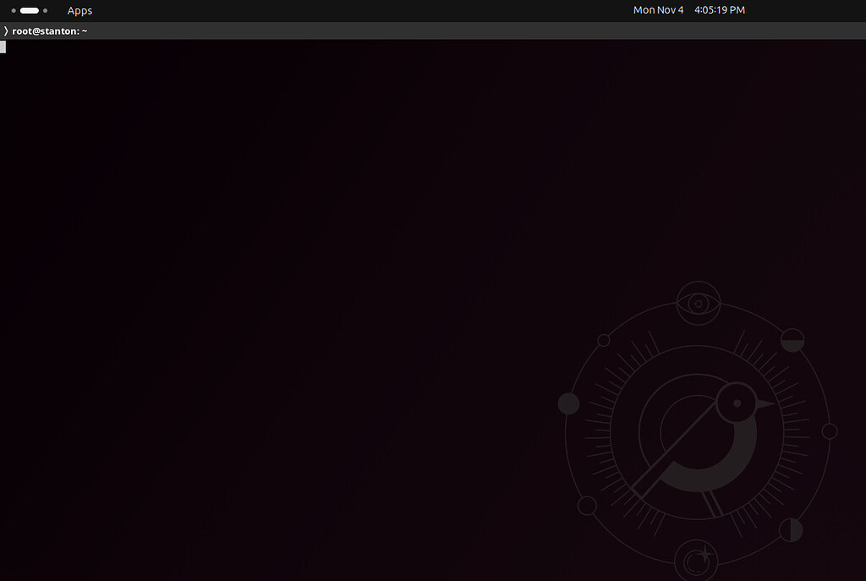
Task: Open the Apps menu
Action: [79, 10]
